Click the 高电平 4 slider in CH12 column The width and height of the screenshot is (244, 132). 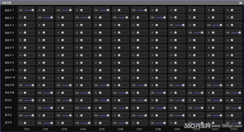coord(236,33)
